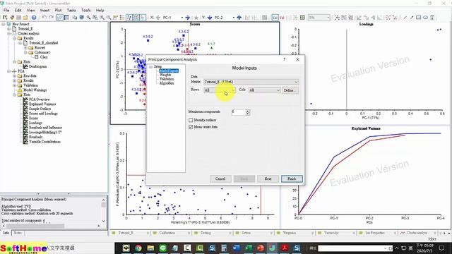Open the Edit menu

point(18,10)
